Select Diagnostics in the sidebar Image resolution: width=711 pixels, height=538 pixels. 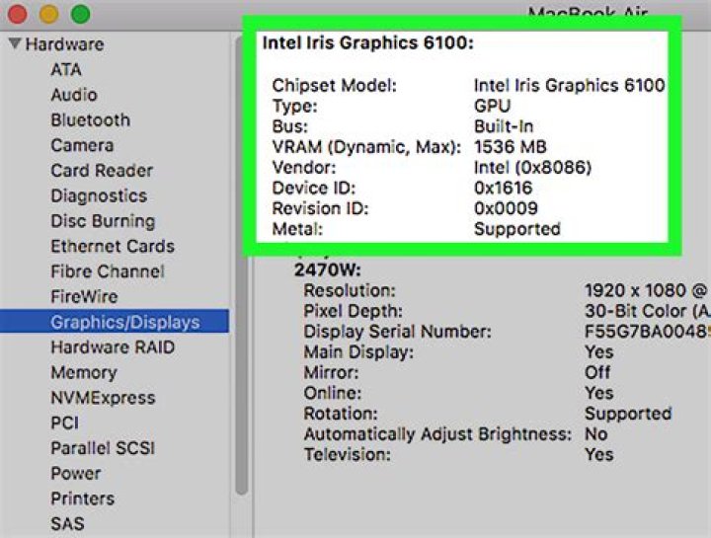[x=99, y=196]
